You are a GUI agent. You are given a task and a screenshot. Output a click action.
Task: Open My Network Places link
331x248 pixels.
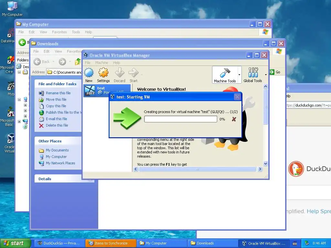coord(60,163)
